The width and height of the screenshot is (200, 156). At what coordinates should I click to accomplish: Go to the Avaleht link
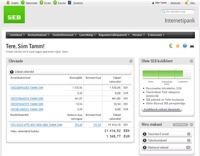[15, 3]
